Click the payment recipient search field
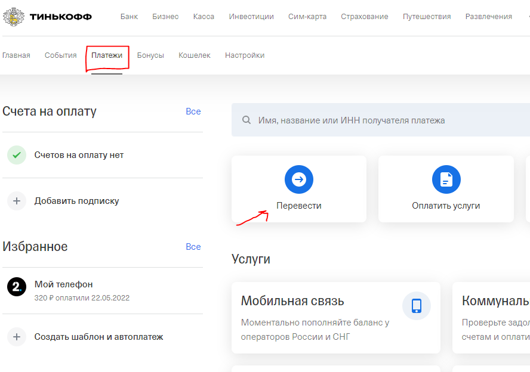This screenshot has height=372, width=530. (x=382, y=120)
